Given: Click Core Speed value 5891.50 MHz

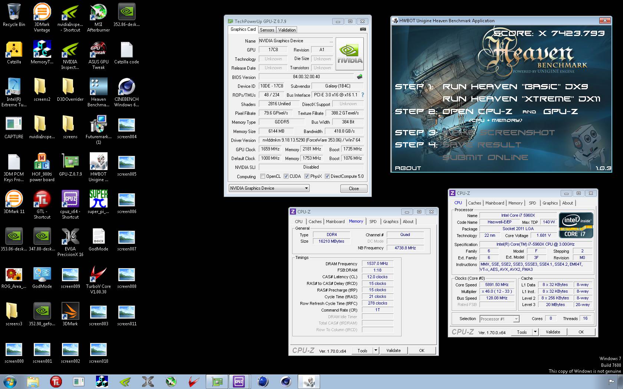Looking at the screenshot, I should pyautogui.click(x=497, y=285).
